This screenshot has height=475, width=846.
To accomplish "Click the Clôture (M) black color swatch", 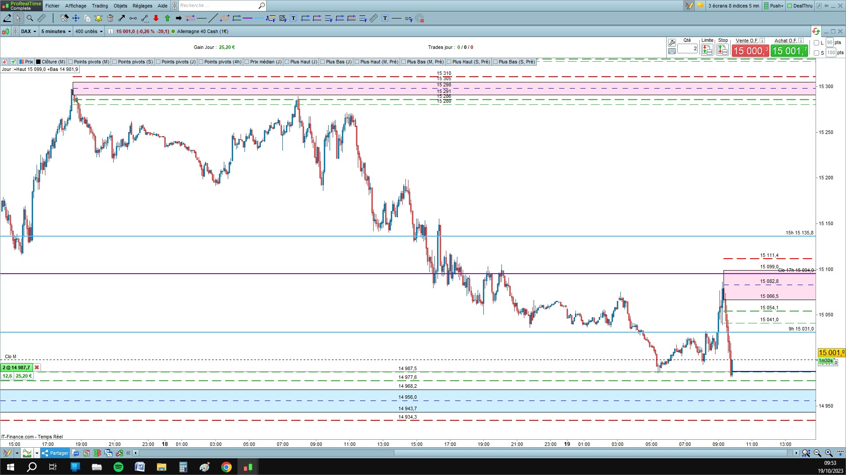I will point(38,62).
